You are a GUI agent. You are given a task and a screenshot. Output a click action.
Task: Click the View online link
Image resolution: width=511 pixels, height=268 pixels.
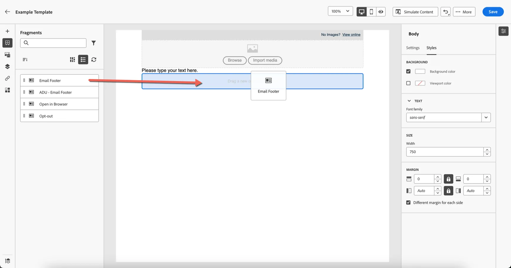point(351,34)
